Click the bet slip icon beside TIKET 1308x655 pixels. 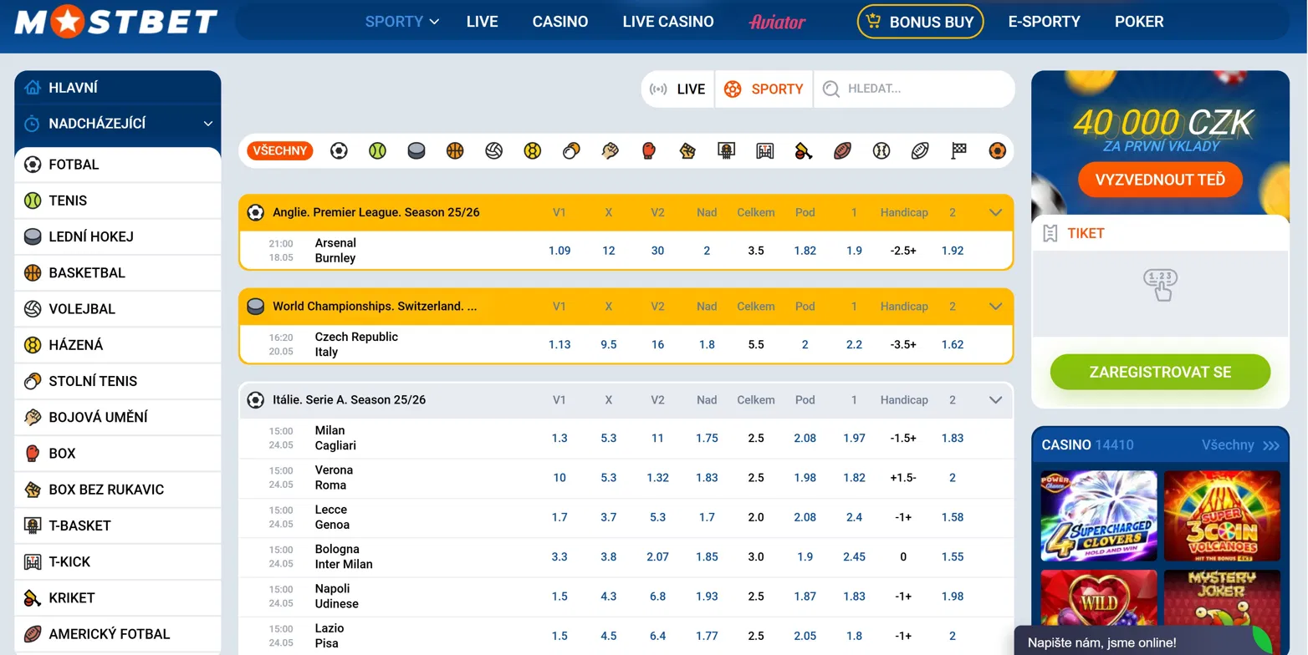1050,233
